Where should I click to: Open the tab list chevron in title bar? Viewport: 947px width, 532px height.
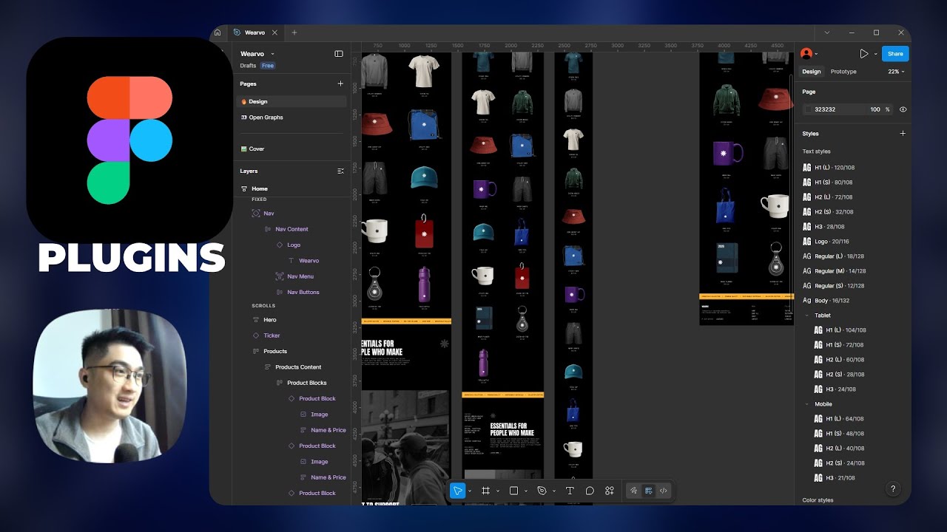(827, 33)
